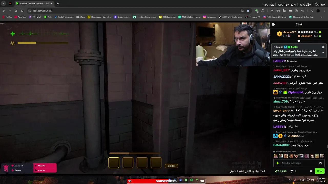Open the Chrome three-dot menu
Viewport: 328px width, 184px height.
click(324, 11)
